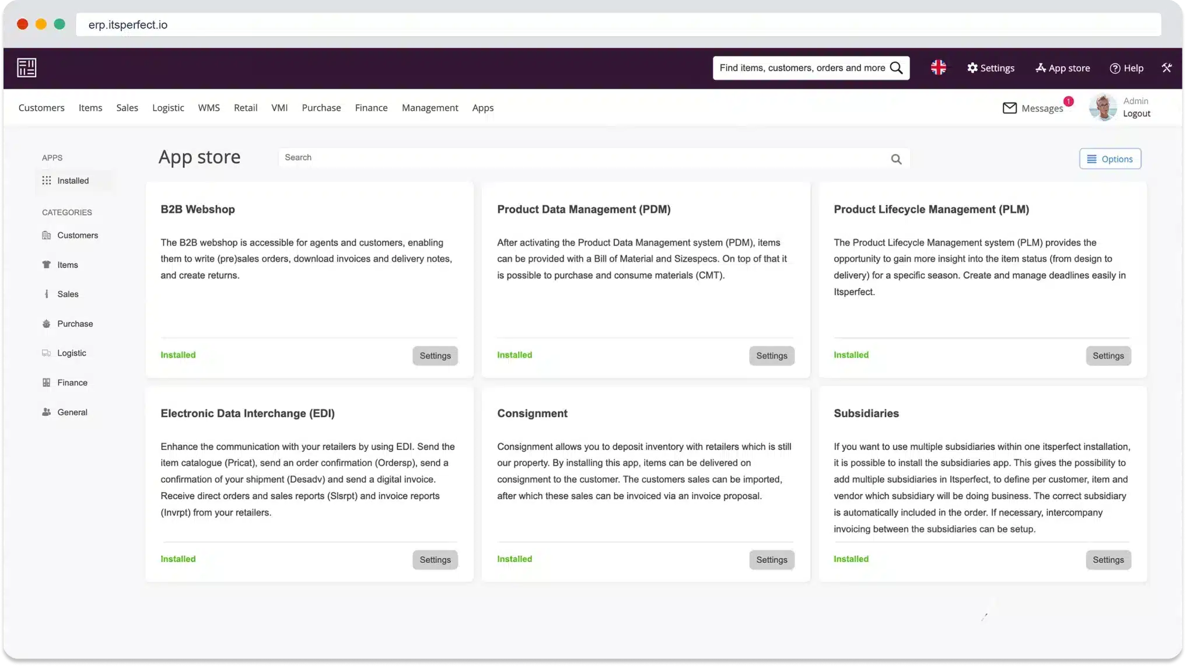Open the WMS menu
This screenshot has width=1186, height=666.
tap(209, 108)
